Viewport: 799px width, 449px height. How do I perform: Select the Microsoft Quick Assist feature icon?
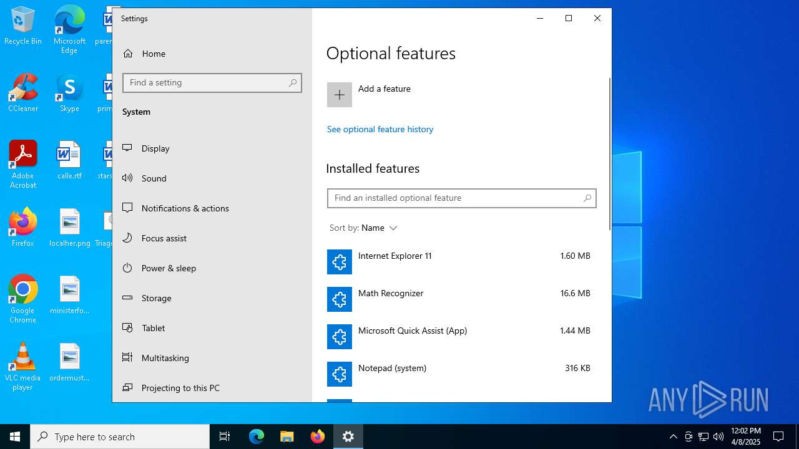[x=340, y=337]
